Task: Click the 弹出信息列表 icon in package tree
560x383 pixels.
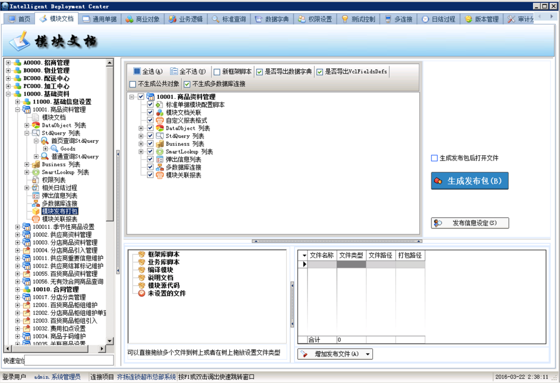Action: [x=160, y=159]
